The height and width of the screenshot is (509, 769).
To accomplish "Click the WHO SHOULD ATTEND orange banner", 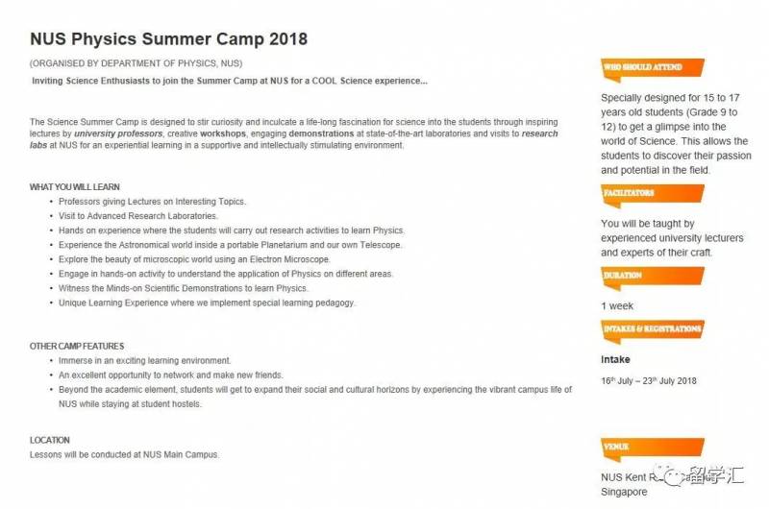I will [x=643, y=67].
